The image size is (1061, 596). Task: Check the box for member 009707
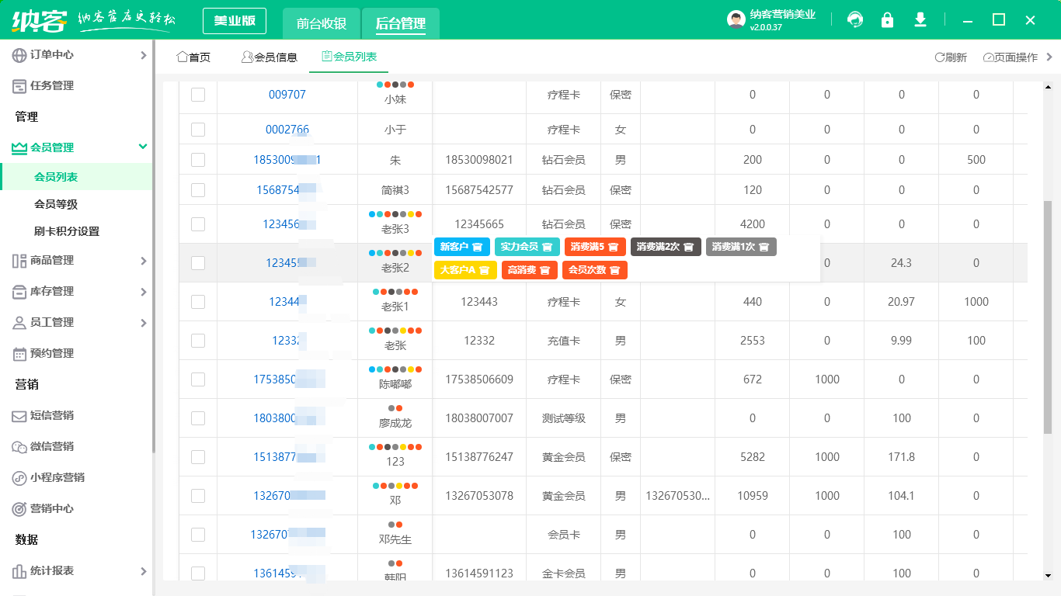tap(198, 95)
